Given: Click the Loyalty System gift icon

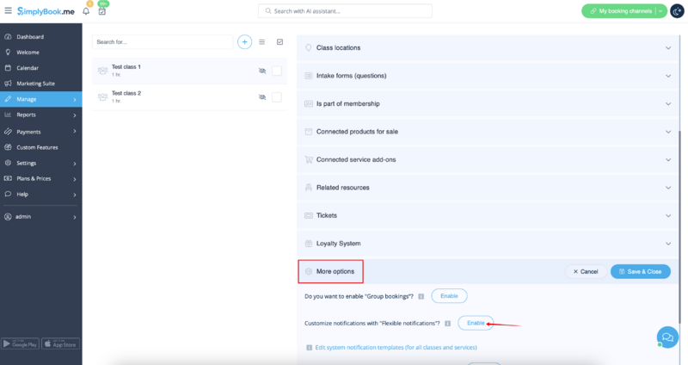Looking at the screenshot, I should coord(309,244).
